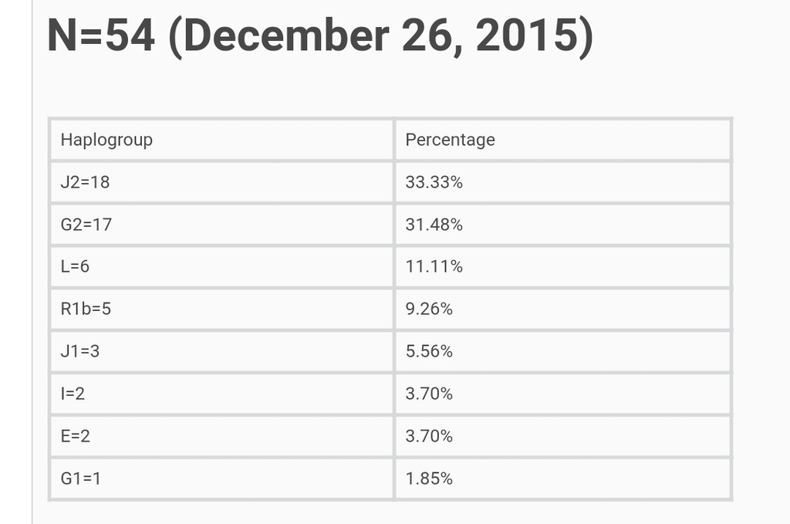Click the 3.70% cell beside E=2
This screenshot has height=524, width=790.
tap(562, 436)
